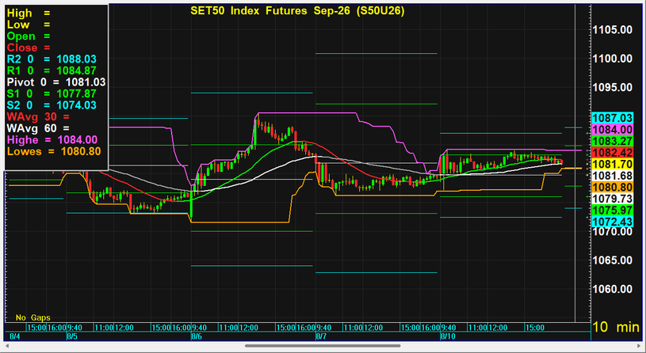Click the horizontal scrollbar thumb
Screen dimensions: 646x353
(323, 346)
